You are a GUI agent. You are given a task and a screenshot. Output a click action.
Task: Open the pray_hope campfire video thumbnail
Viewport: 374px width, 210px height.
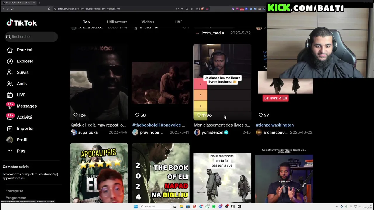tap(161, 83)
